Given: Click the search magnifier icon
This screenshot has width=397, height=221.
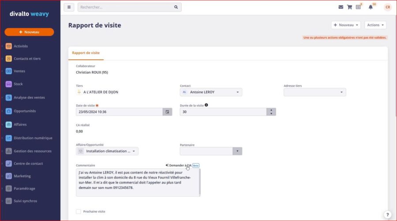Looking at the screenshot, I should (x=176, y=7).
